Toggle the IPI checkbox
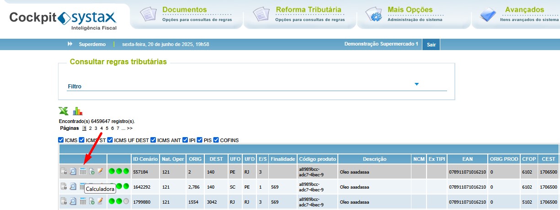Screen dimensions: 560x210 coord(186,140)
